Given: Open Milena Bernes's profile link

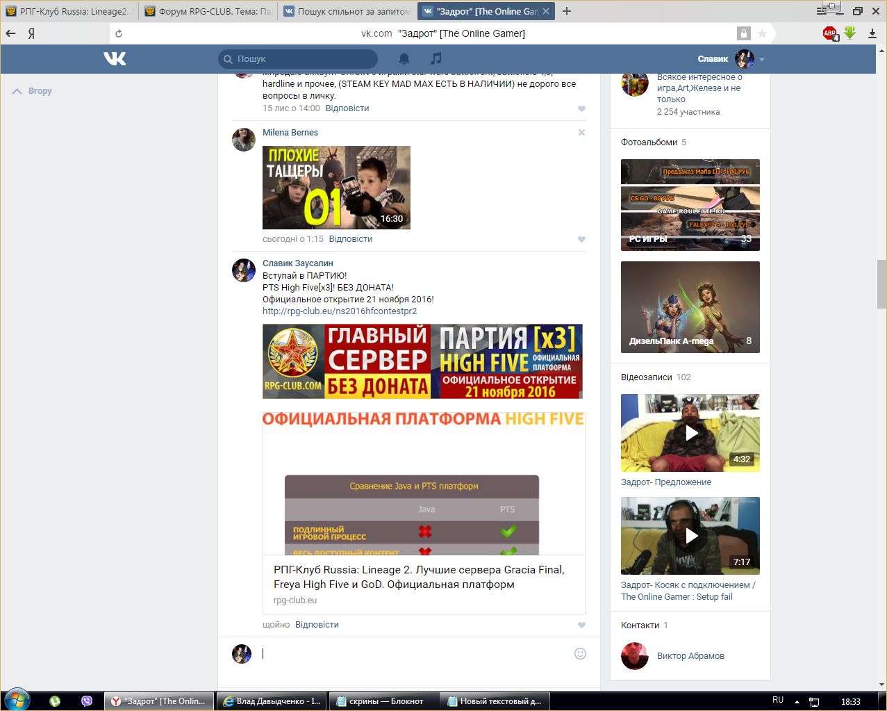Looking at the screenshot, I should tap(290, 133).
